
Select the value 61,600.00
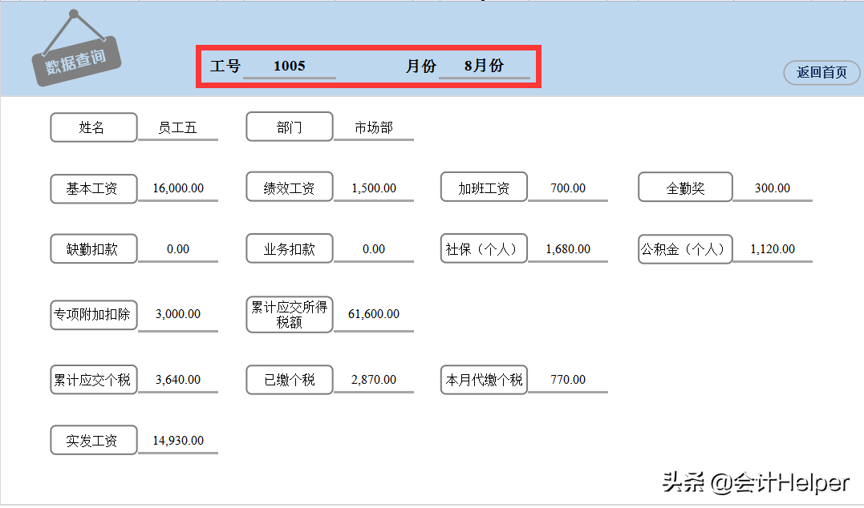[x=374, y=314]
